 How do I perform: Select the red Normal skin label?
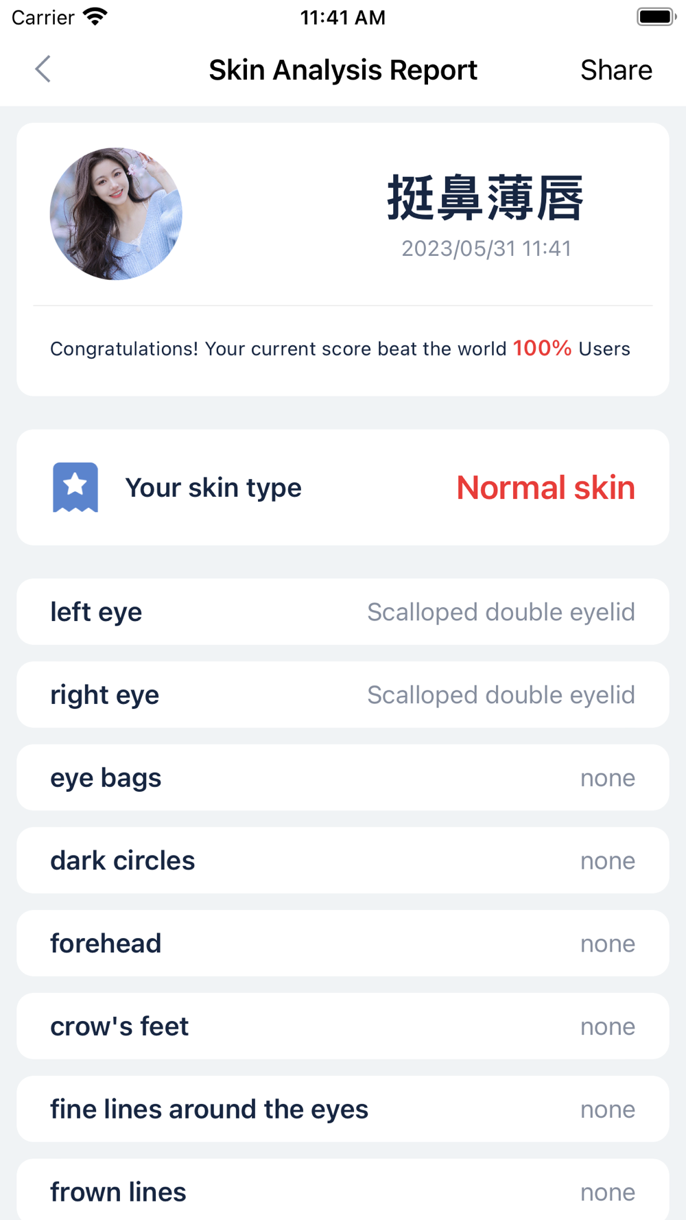coord(545,488)
